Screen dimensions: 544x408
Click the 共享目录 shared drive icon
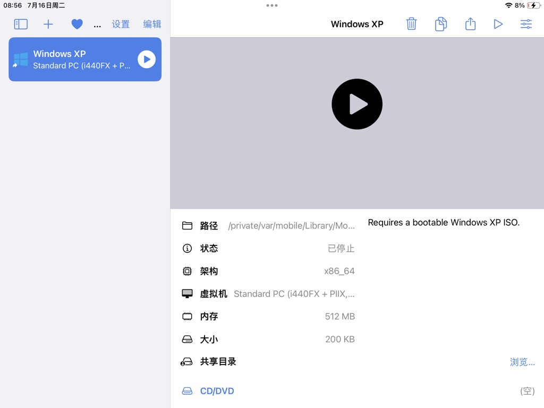(x=186, y=362)
